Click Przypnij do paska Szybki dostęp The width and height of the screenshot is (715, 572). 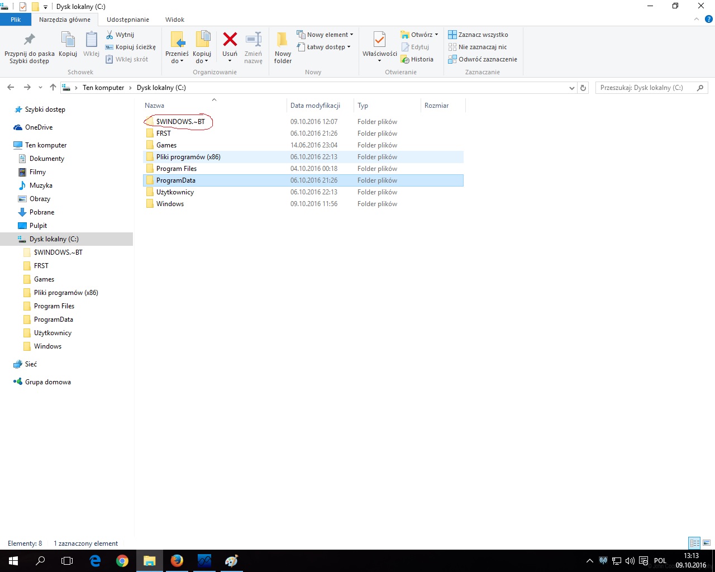30,47
